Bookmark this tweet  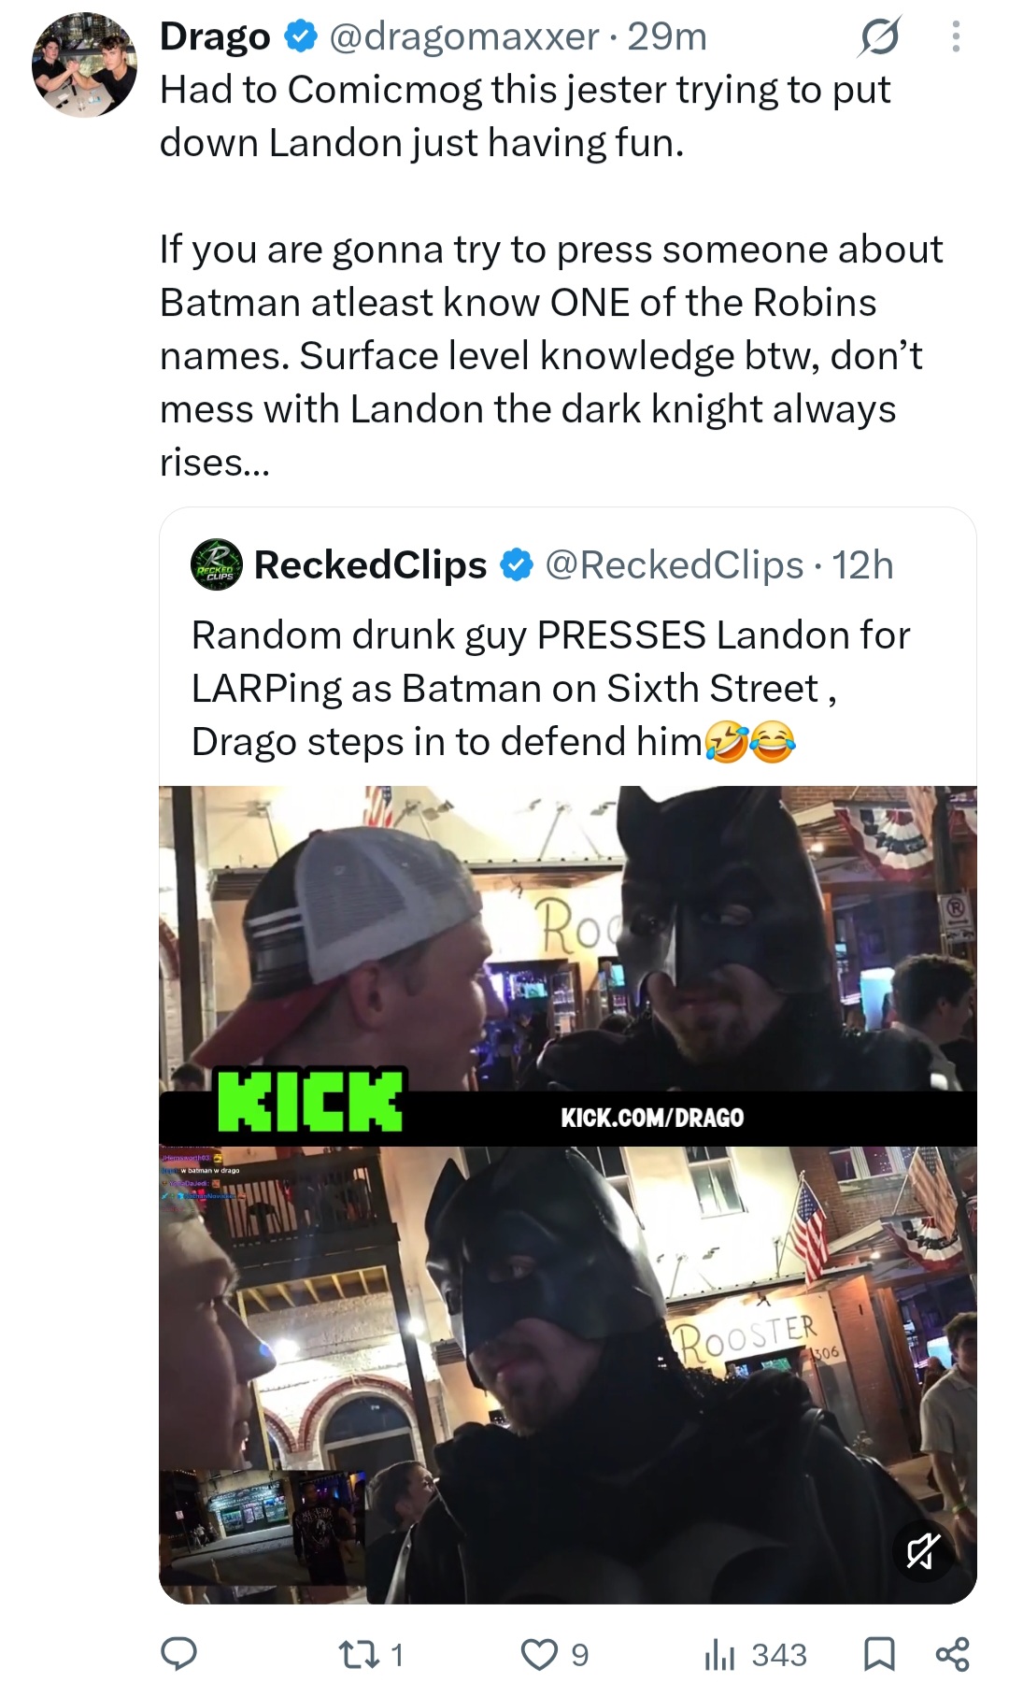pyautogui.click(x=879, y=1655)
